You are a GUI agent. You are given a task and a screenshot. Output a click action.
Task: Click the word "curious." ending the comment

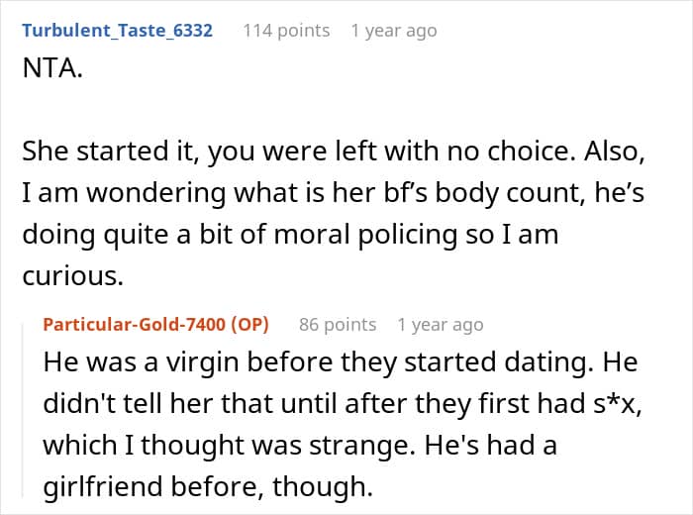(71, 277)
